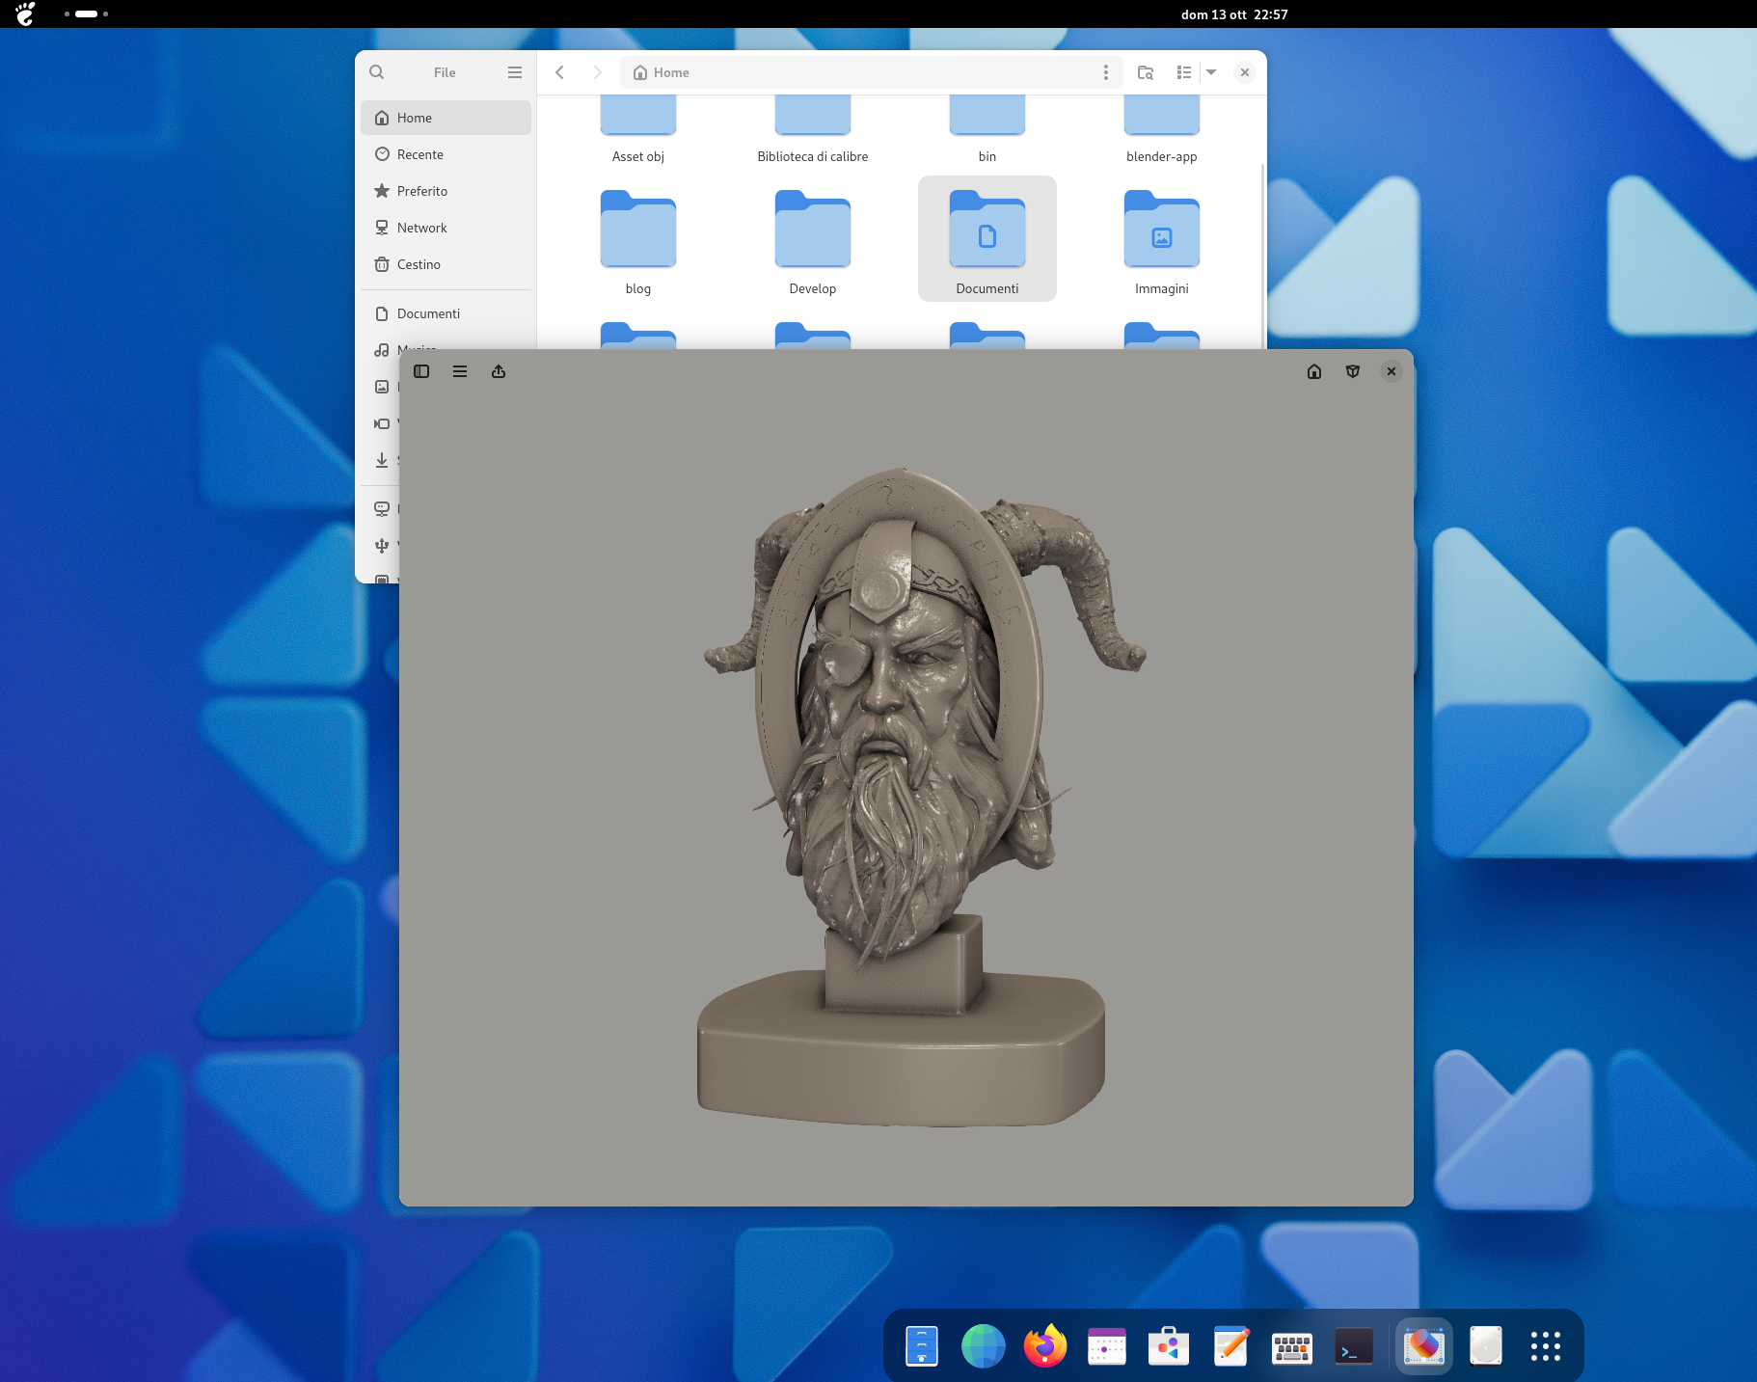Click the active 3D viewer dock icon
The width and height of the screenshot is (1757, 1382).
(x=1424, y=1346)
